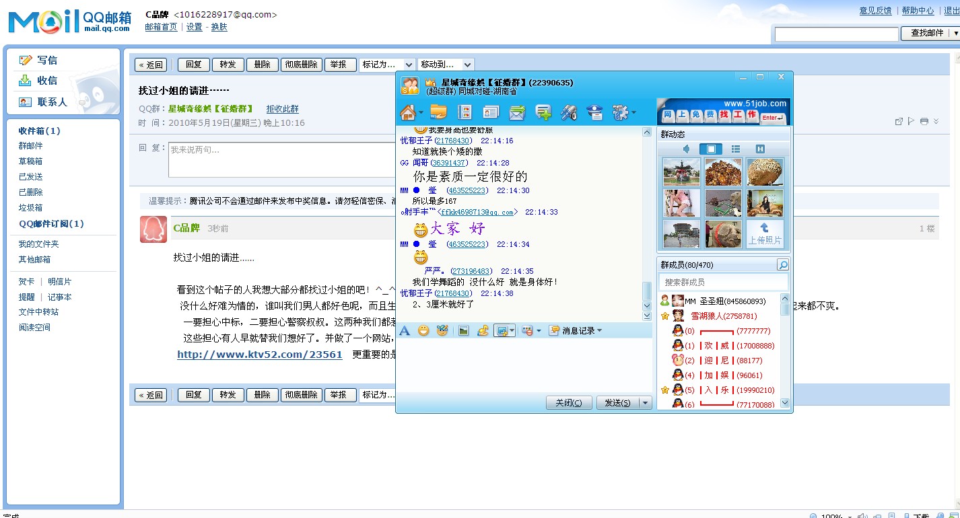Image resolution: width=960 pixels, height=518 pixels.
Task: Click 关闭(C) button in chat window
Action: pos(569,402)
